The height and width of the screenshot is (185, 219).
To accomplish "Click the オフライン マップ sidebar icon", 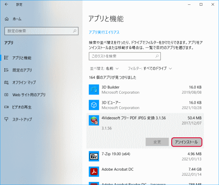I will [6, 83].
